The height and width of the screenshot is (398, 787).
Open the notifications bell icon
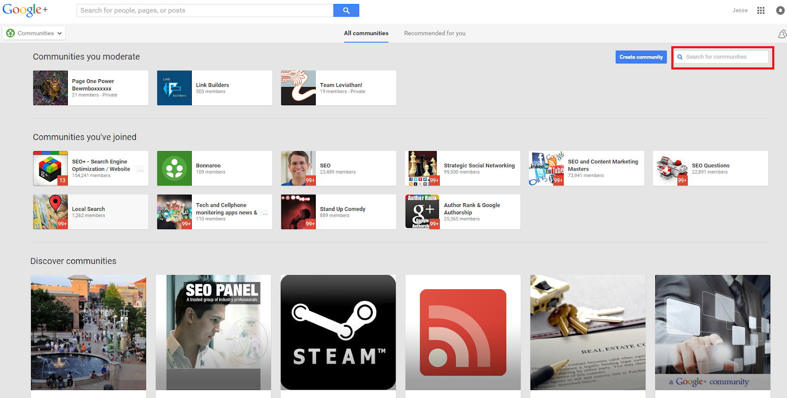780,10
